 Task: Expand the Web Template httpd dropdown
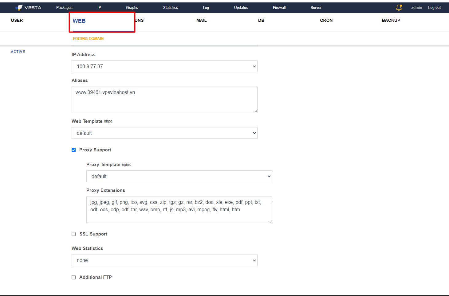click(164, 133)
